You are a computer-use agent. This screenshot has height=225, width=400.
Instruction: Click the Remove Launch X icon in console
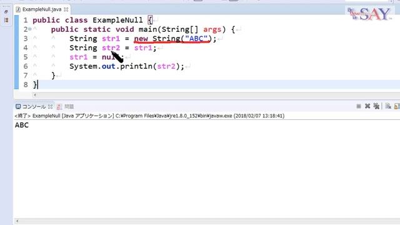(x=367, y=106)
